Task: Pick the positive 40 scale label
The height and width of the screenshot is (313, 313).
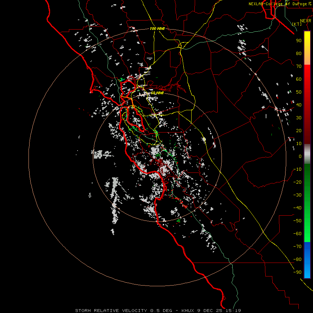Action: click(299, 105)
